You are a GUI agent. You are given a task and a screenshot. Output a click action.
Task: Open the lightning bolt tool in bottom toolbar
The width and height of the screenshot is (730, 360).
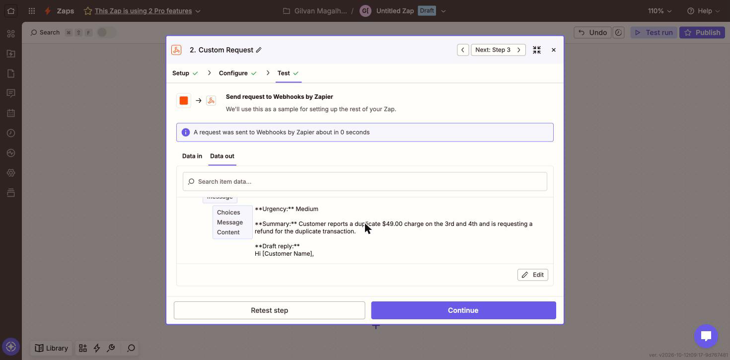(x=97, y=348)
